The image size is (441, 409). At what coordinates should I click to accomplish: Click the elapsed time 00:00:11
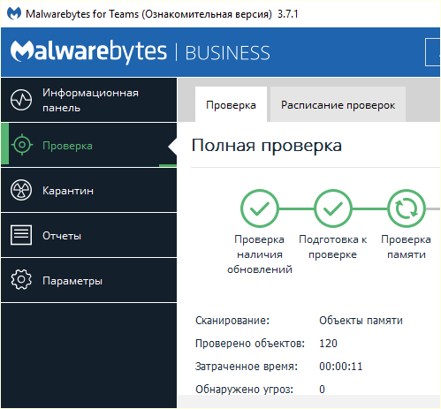[341, 367]
